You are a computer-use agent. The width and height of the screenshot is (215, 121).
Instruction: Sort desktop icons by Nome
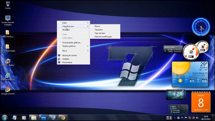[105, 26]
